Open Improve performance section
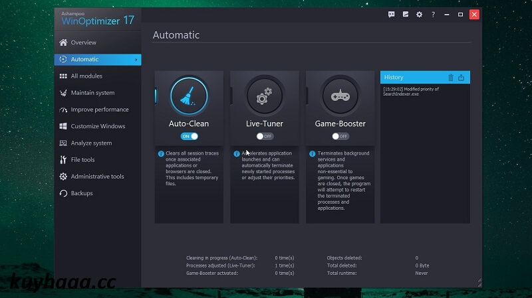This screenshot has width=532, height=298. pyautogui.click(x=98, y=110)
